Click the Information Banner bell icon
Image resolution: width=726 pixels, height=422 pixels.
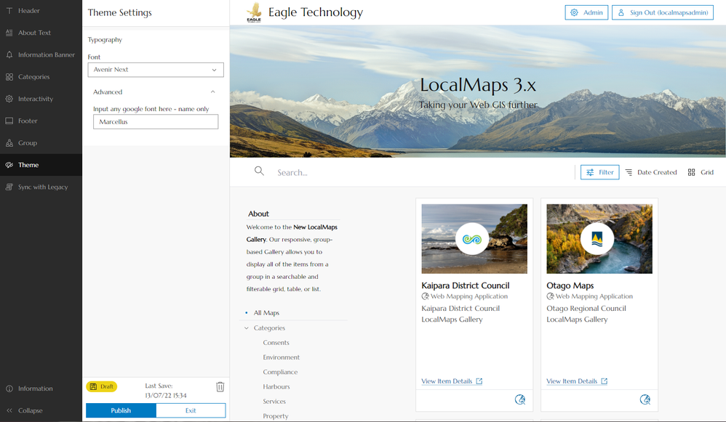tap(9, 54)
